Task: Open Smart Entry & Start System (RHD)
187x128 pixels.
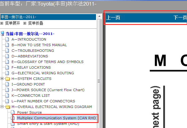Action: (x=48, y=124)
